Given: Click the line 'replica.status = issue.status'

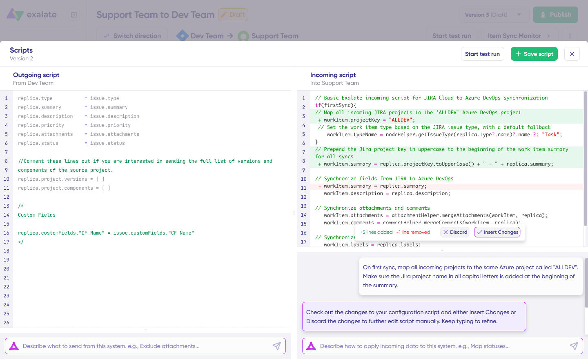Looking at the screenshot, I should point(71,143).
